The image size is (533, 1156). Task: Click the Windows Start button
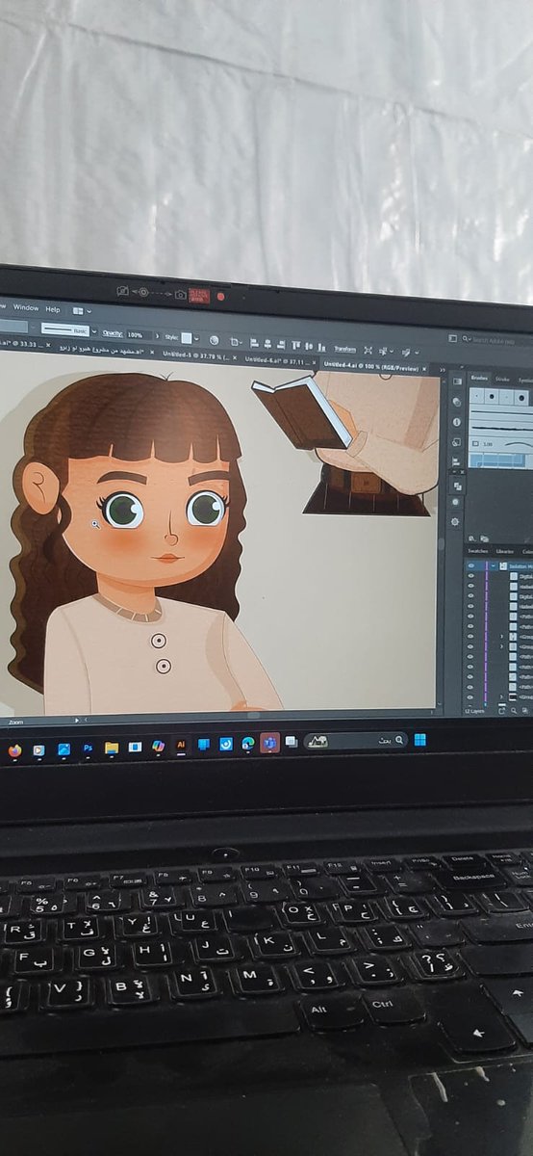(x=420, y=740)
